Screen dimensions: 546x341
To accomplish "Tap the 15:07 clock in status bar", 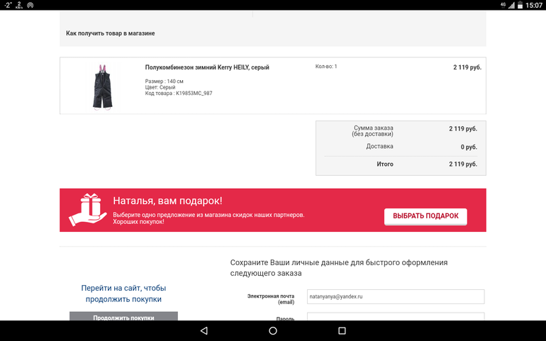I will click(x=534, y=5).
